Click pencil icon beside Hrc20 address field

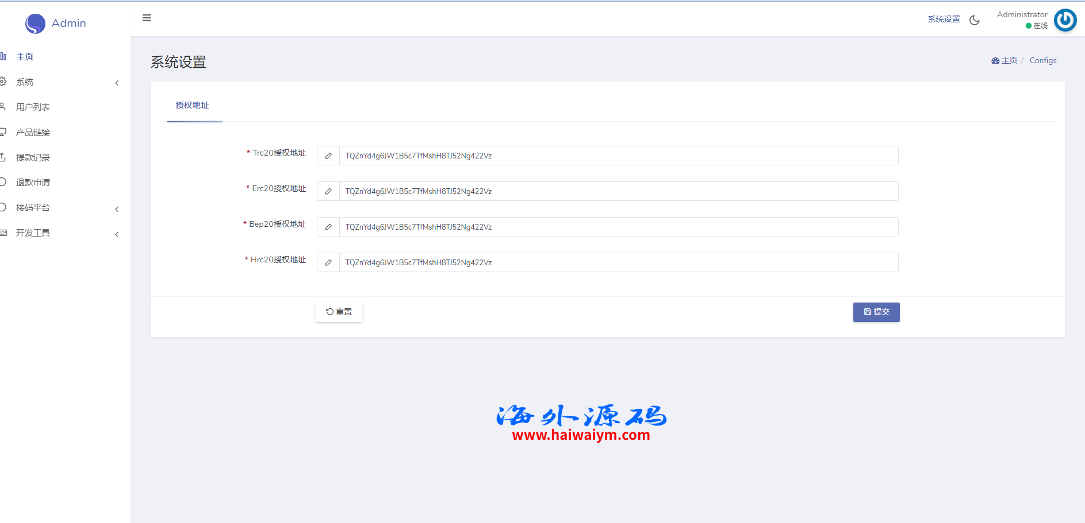[328, 262]
